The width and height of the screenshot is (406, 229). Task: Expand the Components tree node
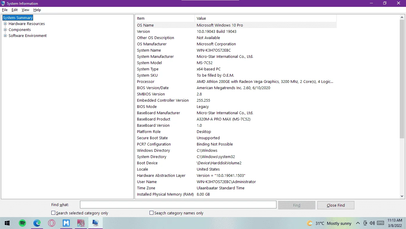pyautogui.click(x=5, y=30)
